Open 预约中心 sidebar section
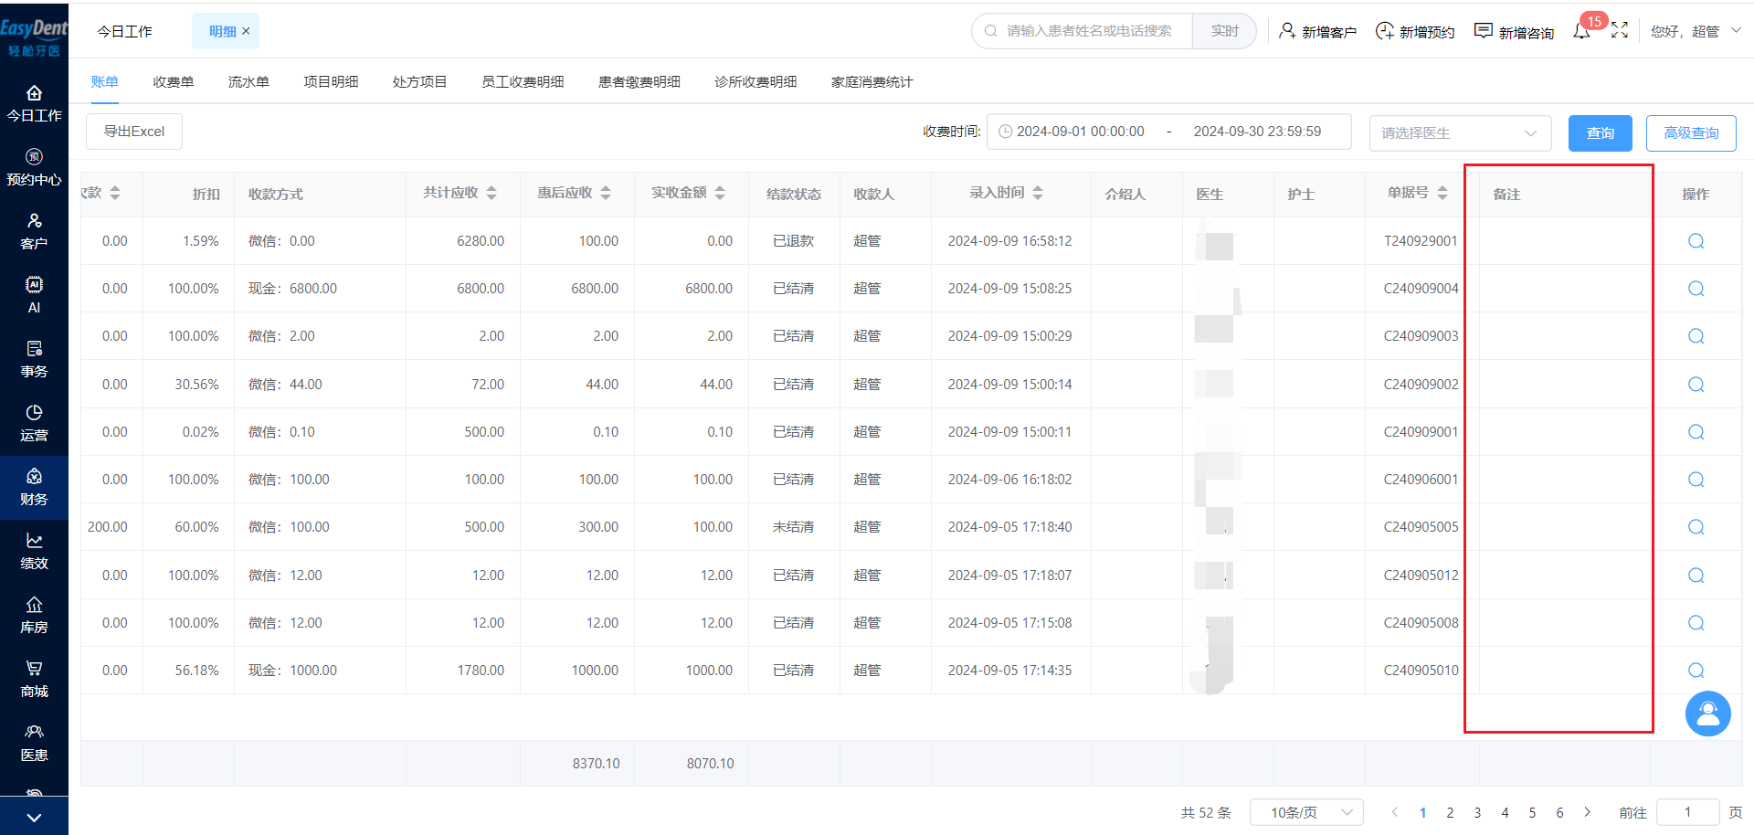 click(x=34, y=167)
